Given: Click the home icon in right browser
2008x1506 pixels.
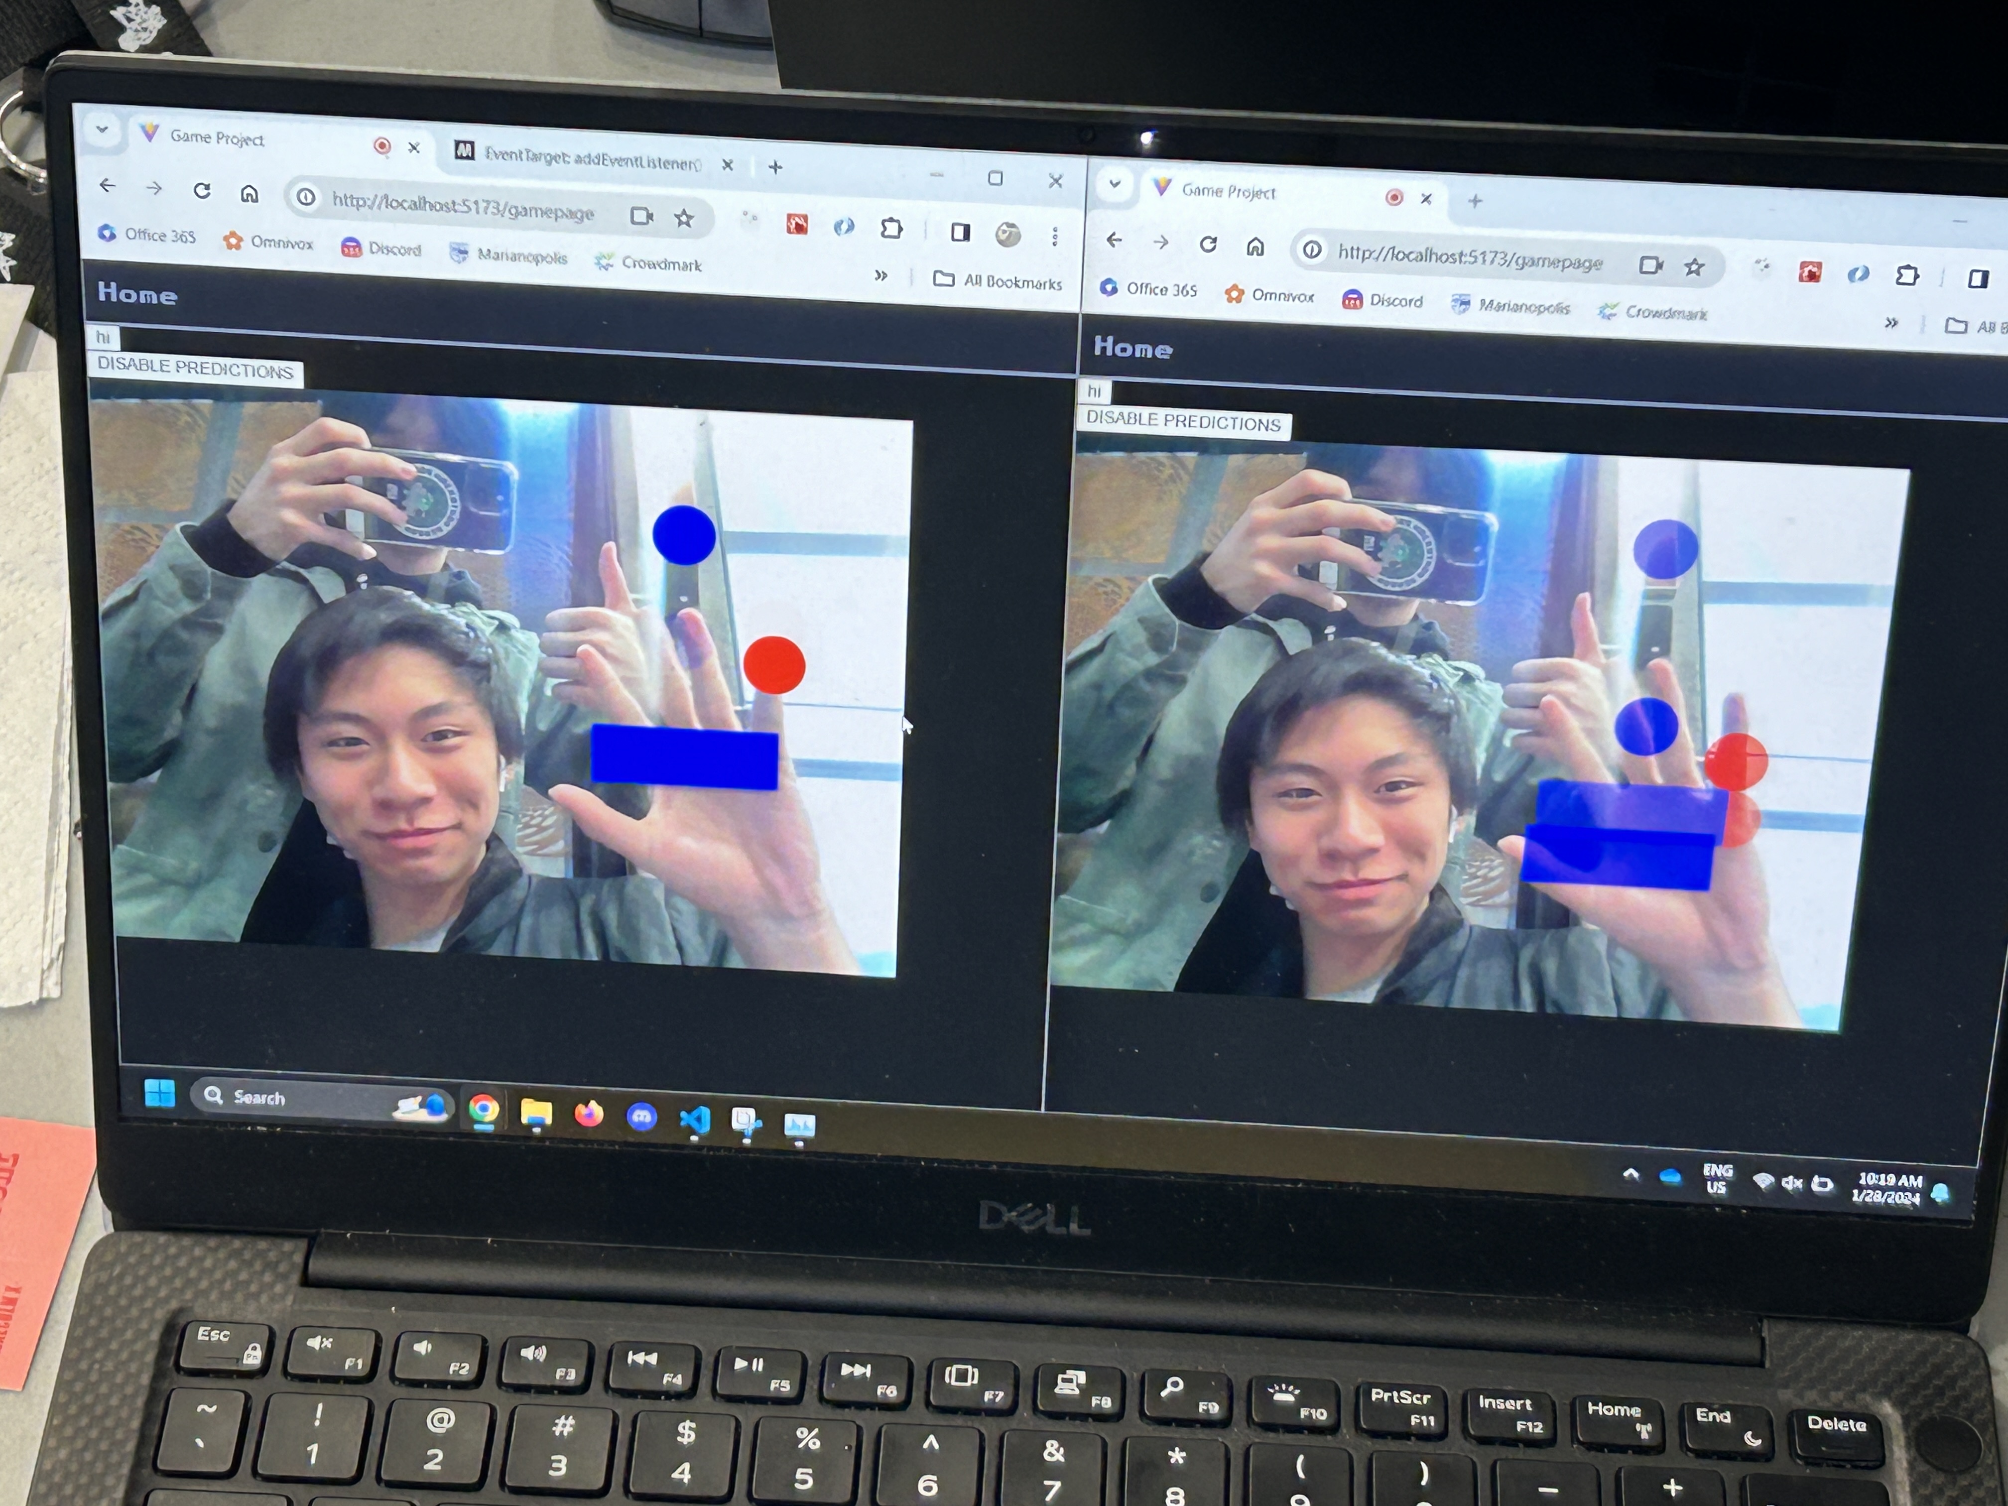Looking at the screenshot, I should point(1255,246).
